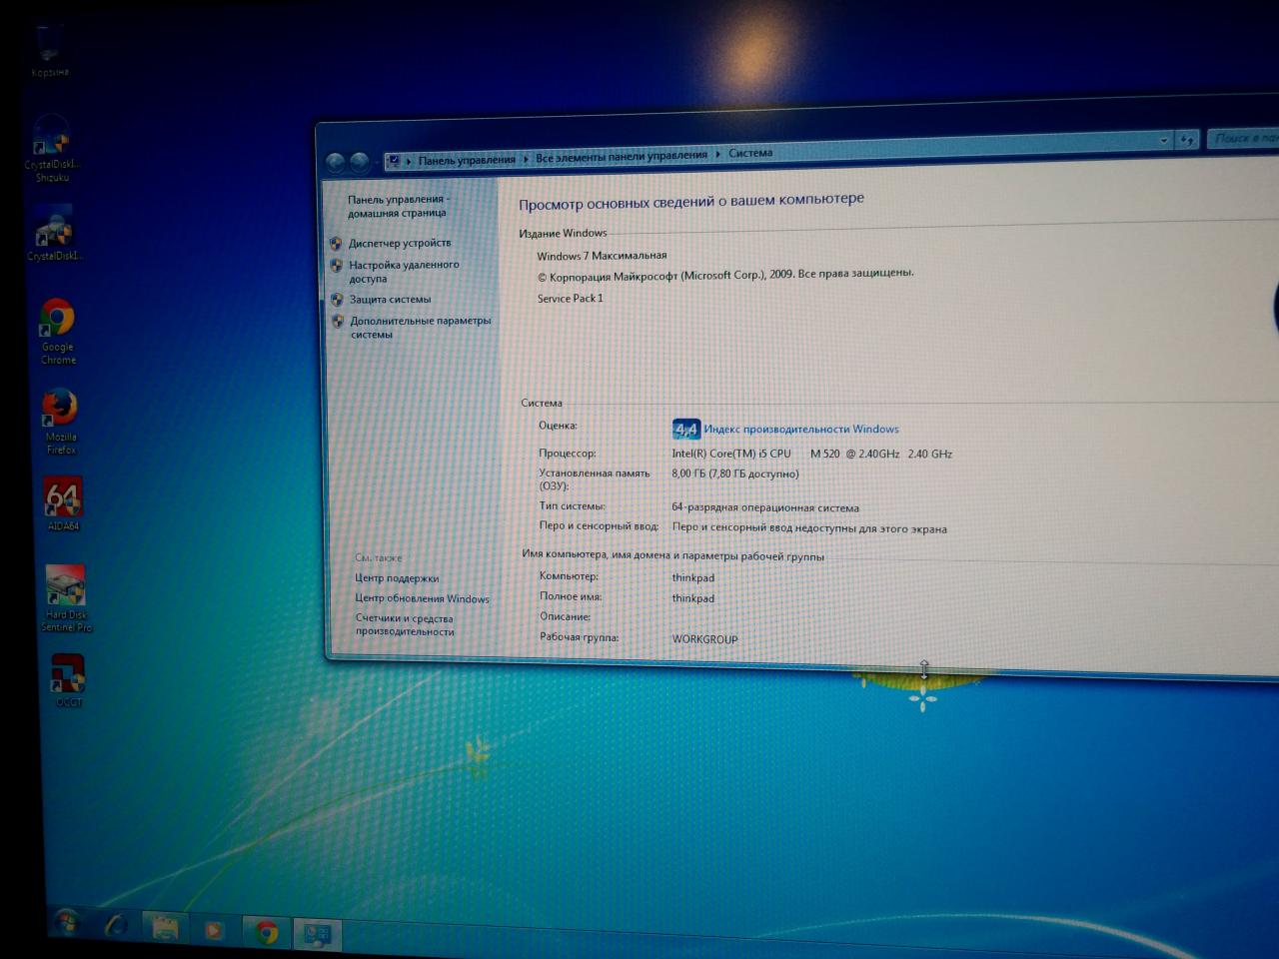Open Windows Media Player from the taskbar
The image size is (1279, 959).
(x=213, y=931)
